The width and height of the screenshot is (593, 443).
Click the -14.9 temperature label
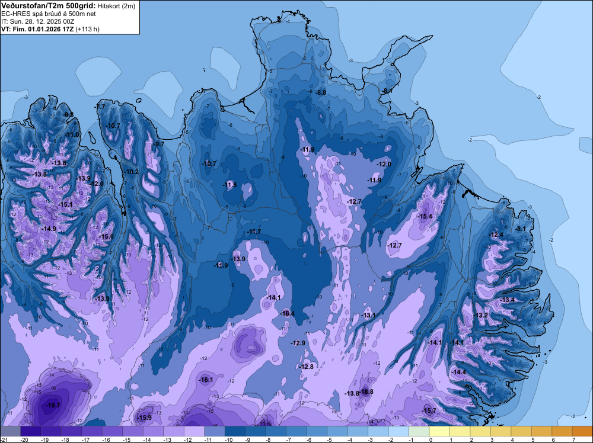pos(49,229)
